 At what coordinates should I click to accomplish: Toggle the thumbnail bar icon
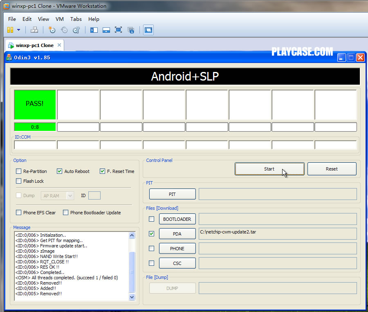pyautogui.click(x=106, y=30)
